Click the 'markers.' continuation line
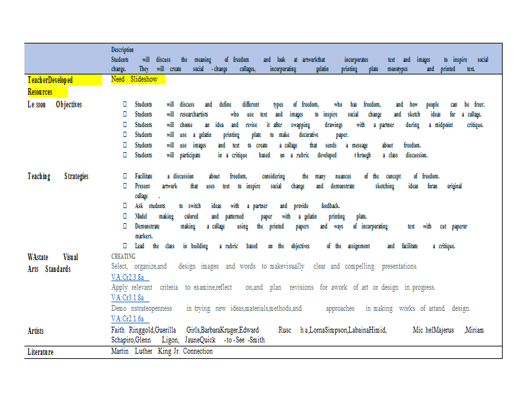This screenshot has width=527, height=407. [144, 236]
